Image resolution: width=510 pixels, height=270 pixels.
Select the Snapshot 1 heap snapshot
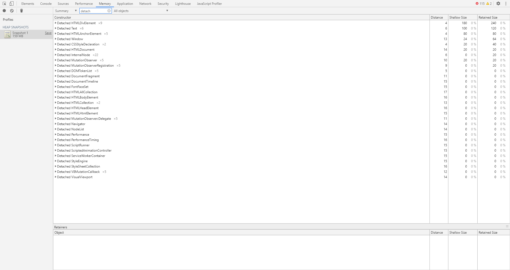click(27, 35)
